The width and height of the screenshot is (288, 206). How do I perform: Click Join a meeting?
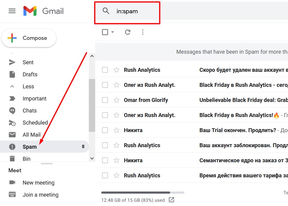click(40, 195)
